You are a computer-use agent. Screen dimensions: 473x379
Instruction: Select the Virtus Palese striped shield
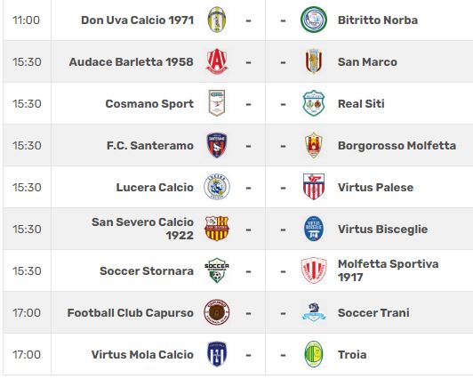(x=314, y=187)
